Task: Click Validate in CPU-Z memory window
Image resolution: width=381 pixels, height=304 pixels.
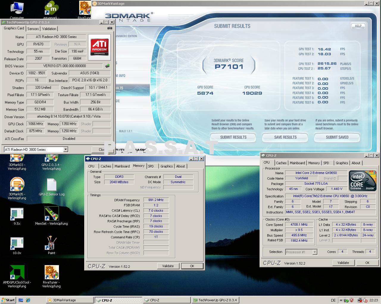Action: point(168,266)
